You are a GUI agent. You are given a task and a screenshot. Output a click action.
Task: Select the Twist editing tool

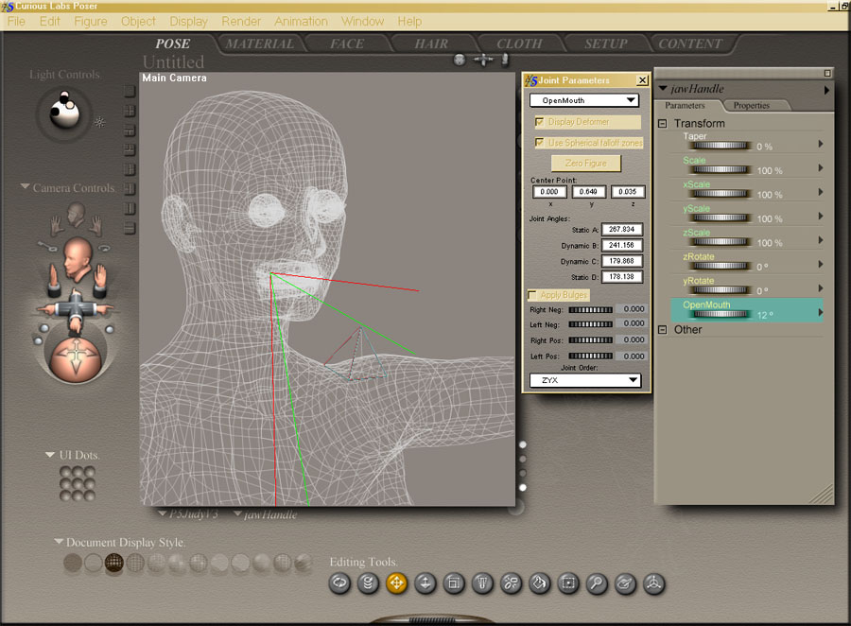[x=369, y=583]
